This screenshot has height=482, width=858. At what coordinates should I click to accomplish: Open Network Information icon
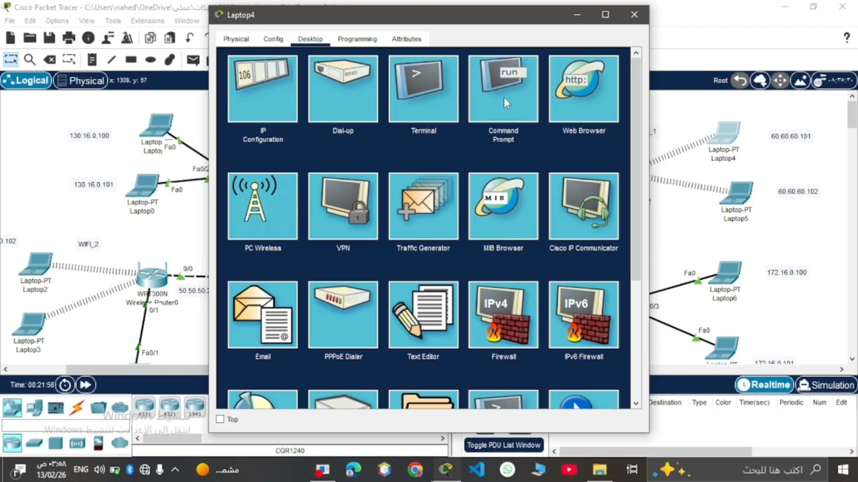pos(88,38)
